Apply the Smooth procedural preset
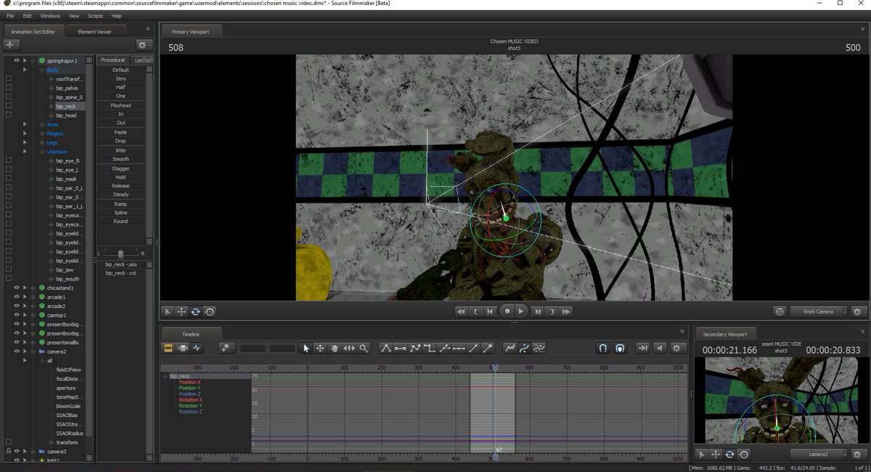871x472 pixels. (x=120, y=159)
